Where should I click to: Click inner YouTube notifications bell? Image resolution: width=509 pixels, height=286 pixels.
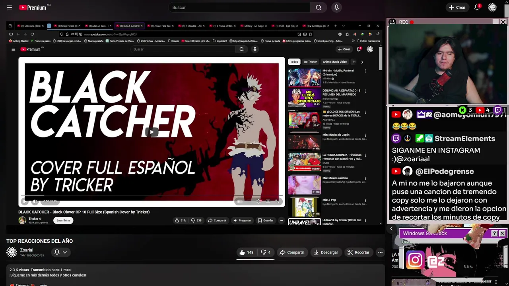[359, 49]
